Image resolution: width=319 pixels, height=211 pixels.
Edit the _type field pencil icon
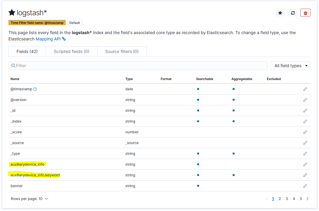[305, 154]
